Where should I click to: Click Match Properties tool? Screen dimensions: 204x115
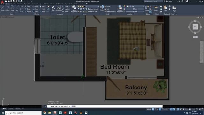120,9
